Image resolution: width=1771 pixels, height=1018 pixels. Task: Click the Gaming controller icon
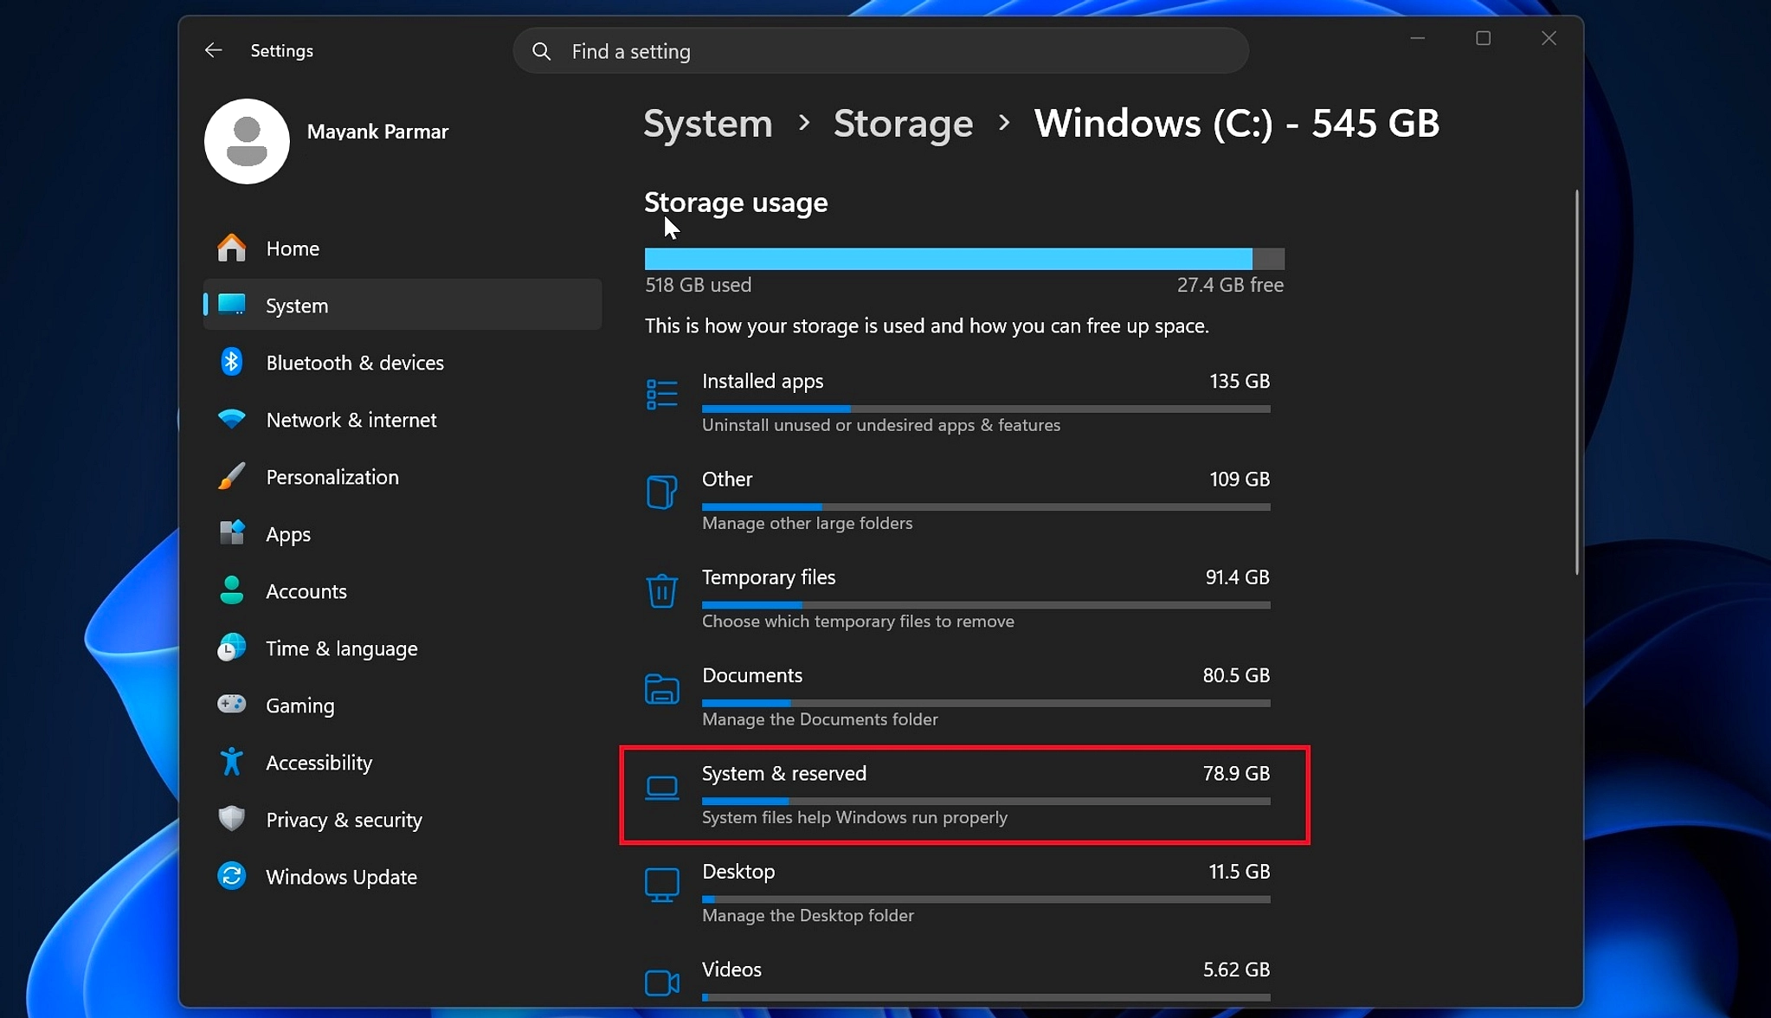point(231,704)
